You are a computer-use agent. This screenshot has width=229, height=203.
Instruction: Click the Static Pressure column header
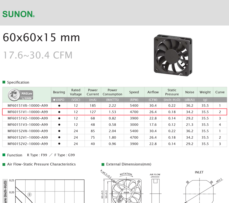pos(172,92)
